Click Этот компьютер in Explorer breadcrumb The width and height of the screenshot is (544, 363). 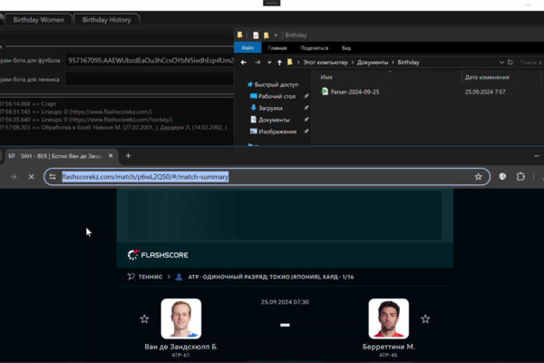[325, 63]
